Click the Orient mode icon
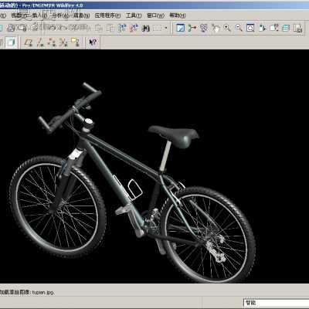 (x=204, y=28)
